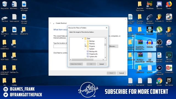Screen dimensions: 176x99
Task: Select the FL Studio 12 (64bit) icon
Action: click(x=169, y=32)
